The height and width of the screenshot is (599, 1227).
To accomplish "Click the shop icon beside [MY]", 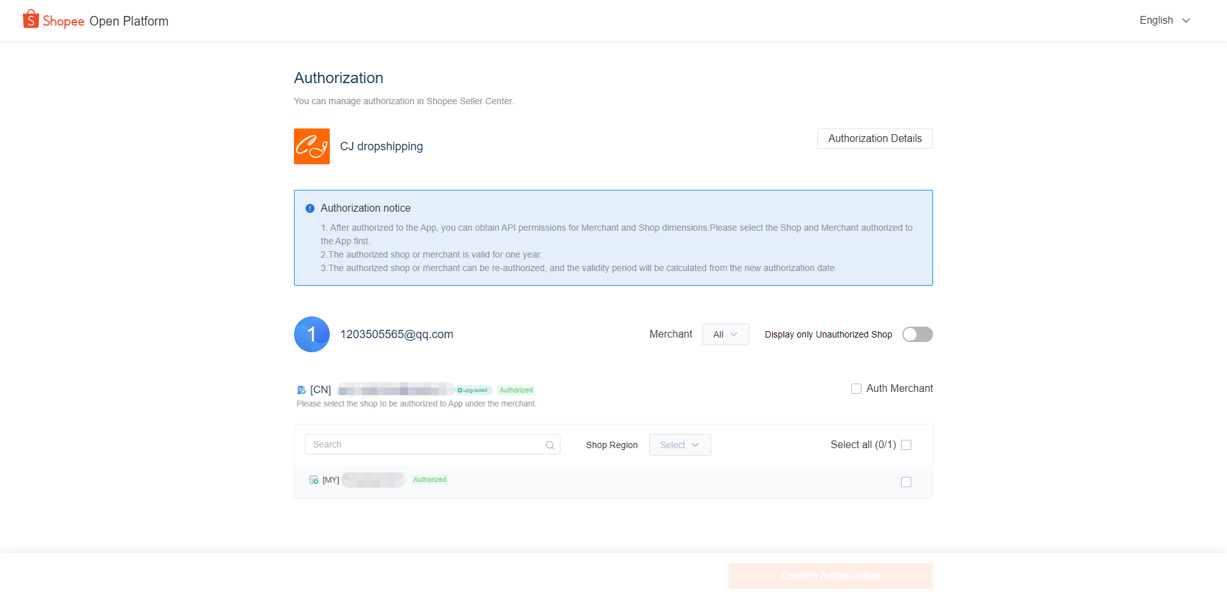I will tap(313, 480).
